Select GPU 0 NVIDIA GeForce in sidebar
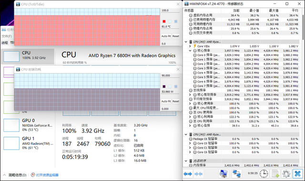 coord(28,125)
